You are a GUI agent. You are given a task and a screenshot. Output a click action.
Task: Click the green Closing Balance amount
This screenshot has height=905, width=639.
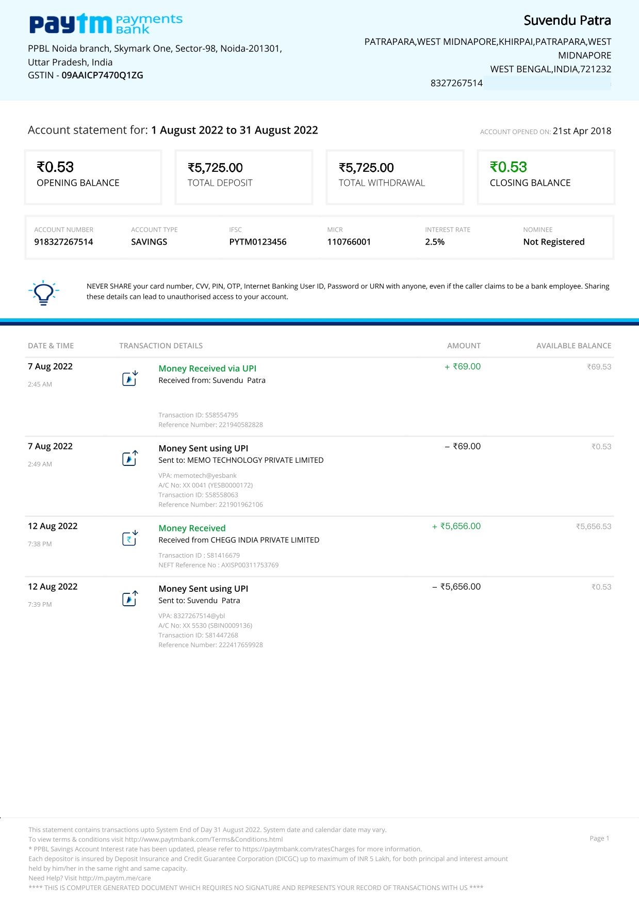coord(508,167)
